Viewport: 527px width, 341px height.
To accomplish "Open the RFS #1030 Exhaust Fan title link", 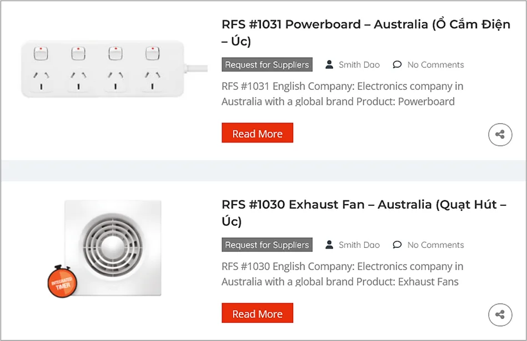I will 364,213.
